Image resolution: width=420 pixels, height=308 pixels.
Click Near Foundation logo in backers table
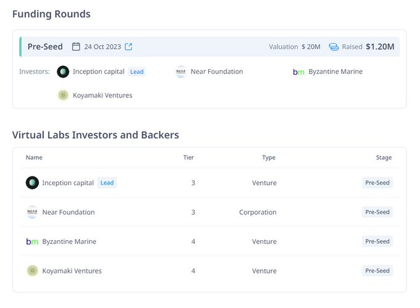32,212
